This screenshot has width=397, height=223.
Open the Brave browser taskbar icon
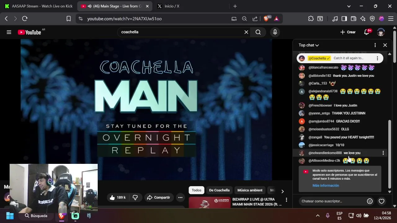pyautogui.click(x=61, y=216)
